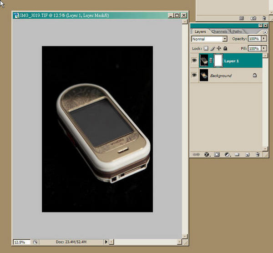The height and width of the screenshot is (253, 273).
Task: Open the new adjustment layer icon
Action: tap(227, 154)
